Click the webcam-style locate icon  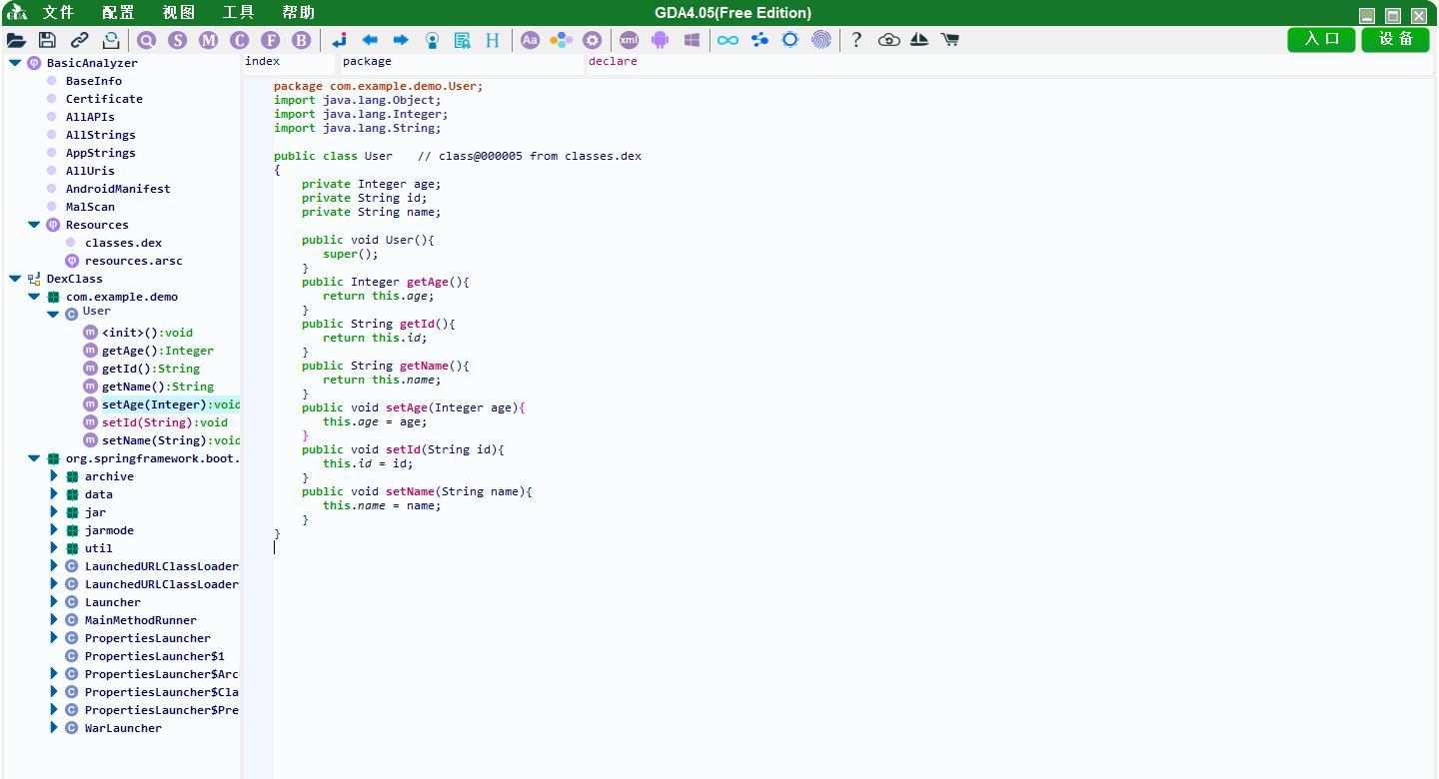[432, 40]
